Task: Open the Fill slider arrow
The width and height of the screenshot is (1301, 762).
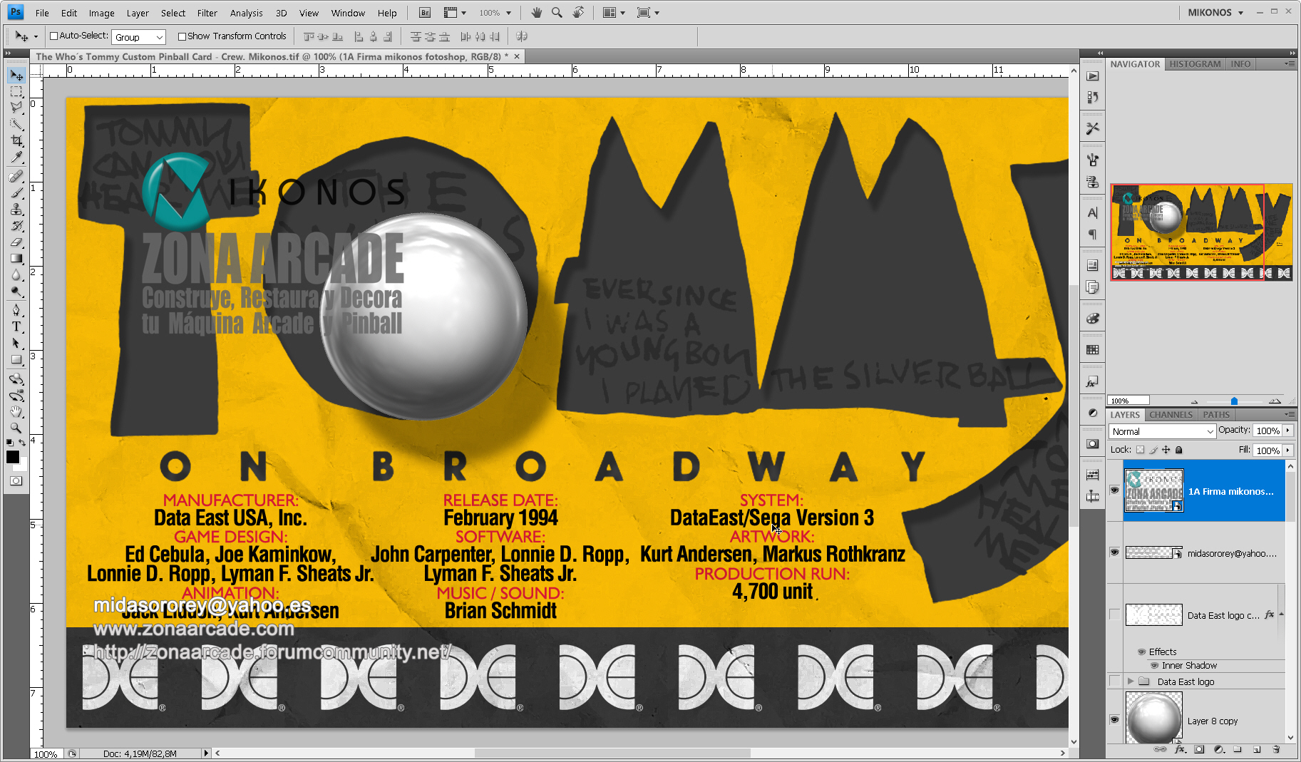Action: 1287,450
